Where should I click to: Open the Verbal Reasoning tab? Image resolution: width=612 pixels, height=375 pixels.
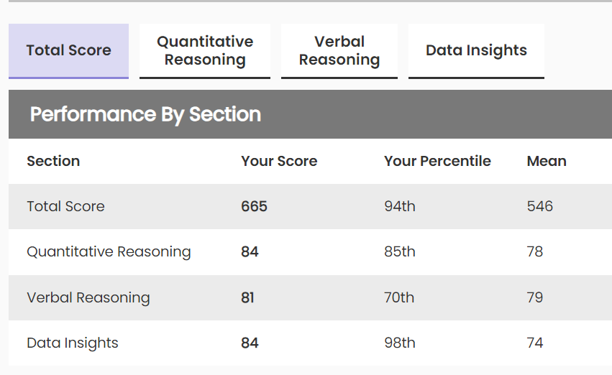tap(339, 50)
